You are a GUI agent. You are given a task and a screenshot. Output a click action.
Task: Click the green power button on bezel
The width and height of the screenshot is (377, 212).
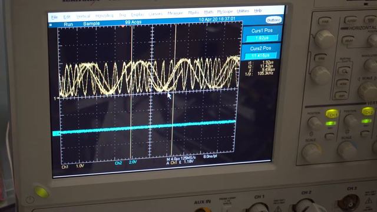(41, 191)
